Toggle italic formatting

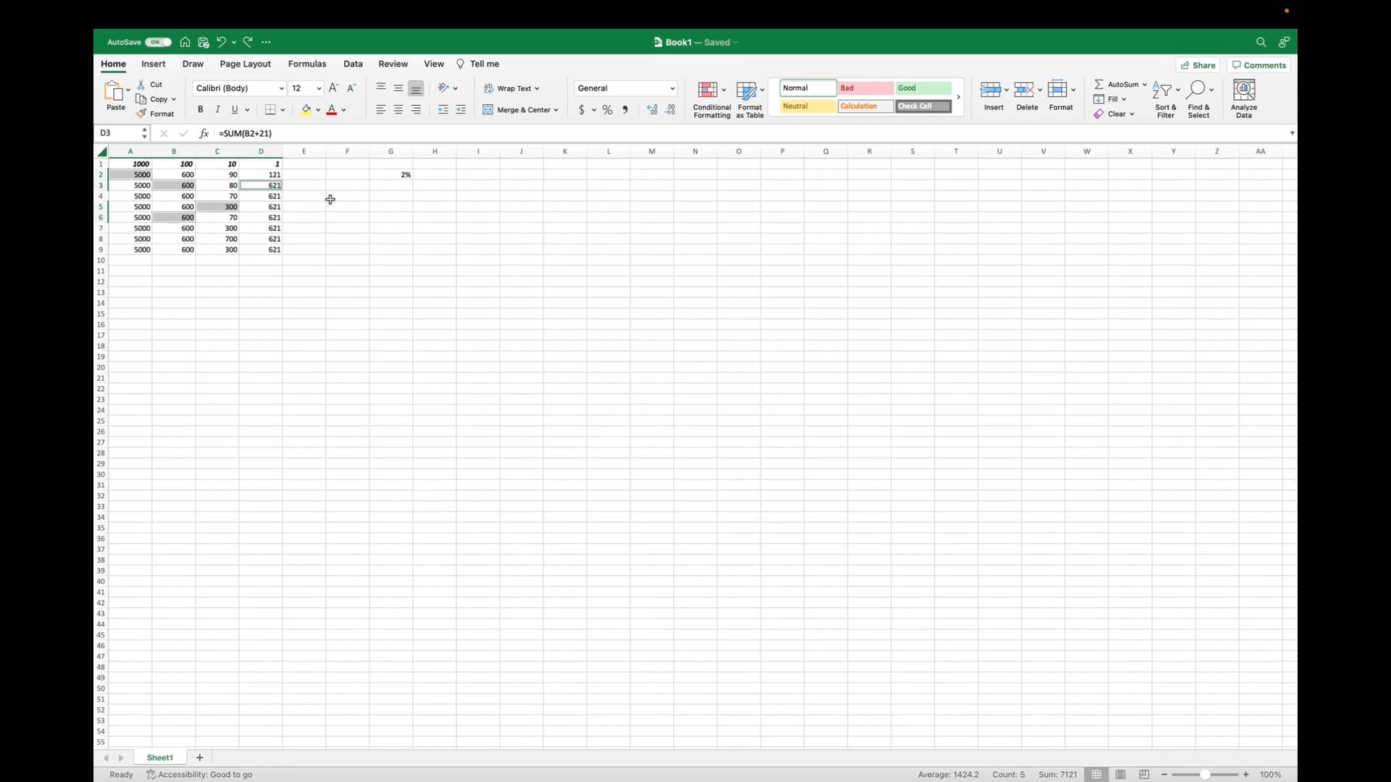[x=217, y=109]
